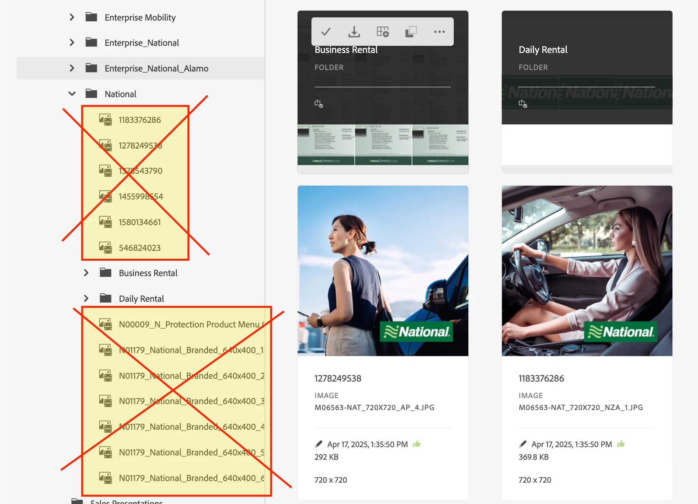Click the pencil icon on asset 1278249538 card
Viewport: 698px width, 504px height.
pyautogui.click(x=319, y=444)
